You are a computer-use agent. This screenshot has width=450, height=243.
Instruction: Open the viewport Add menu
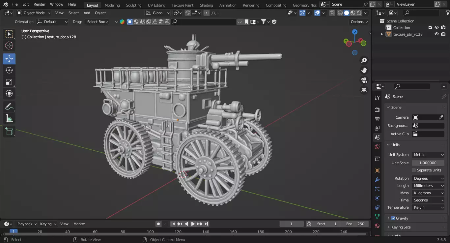[87, 13]
